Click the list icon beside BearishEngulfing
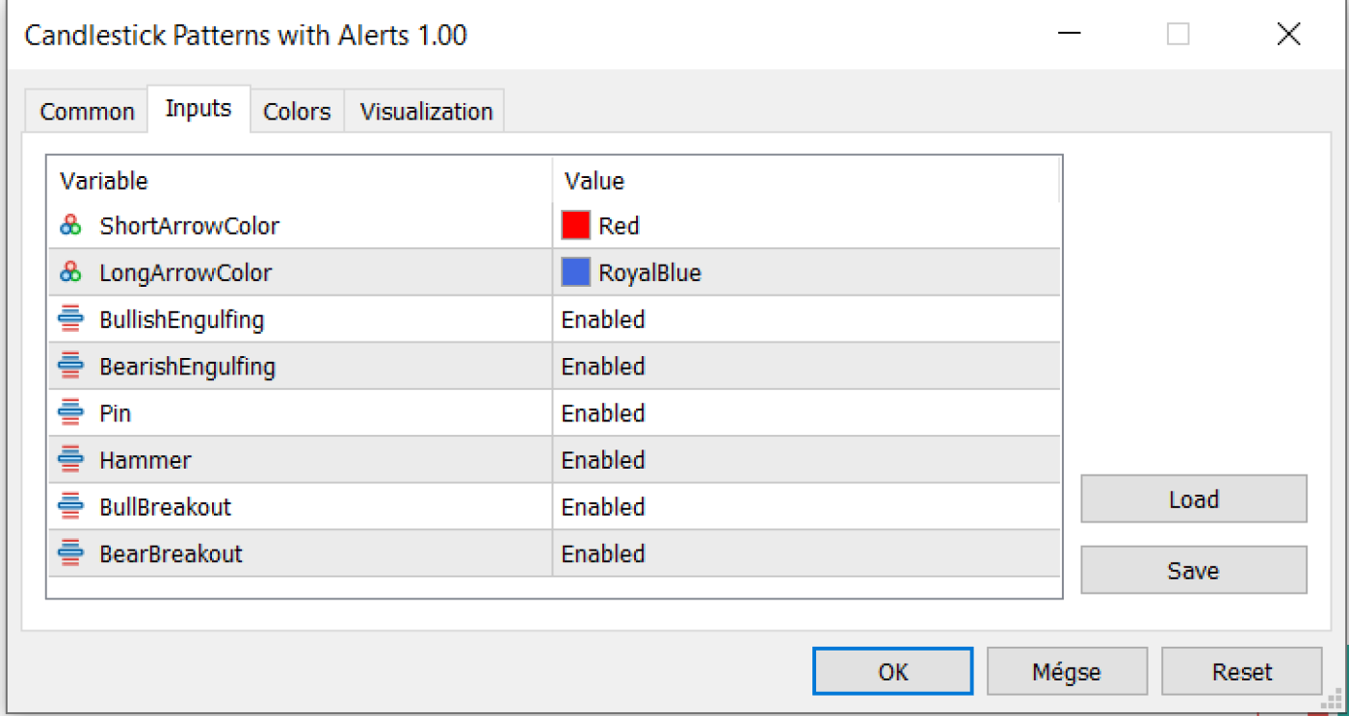The height and width of the screenshot is (716, 1349). coord(69,366)
